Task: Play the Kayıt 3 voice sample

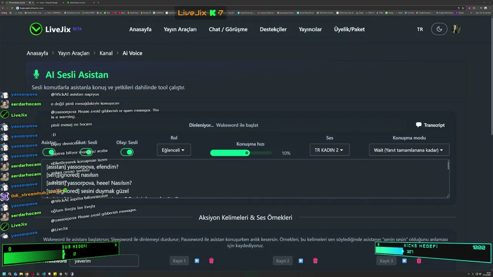Action: [x=404, y=261]
